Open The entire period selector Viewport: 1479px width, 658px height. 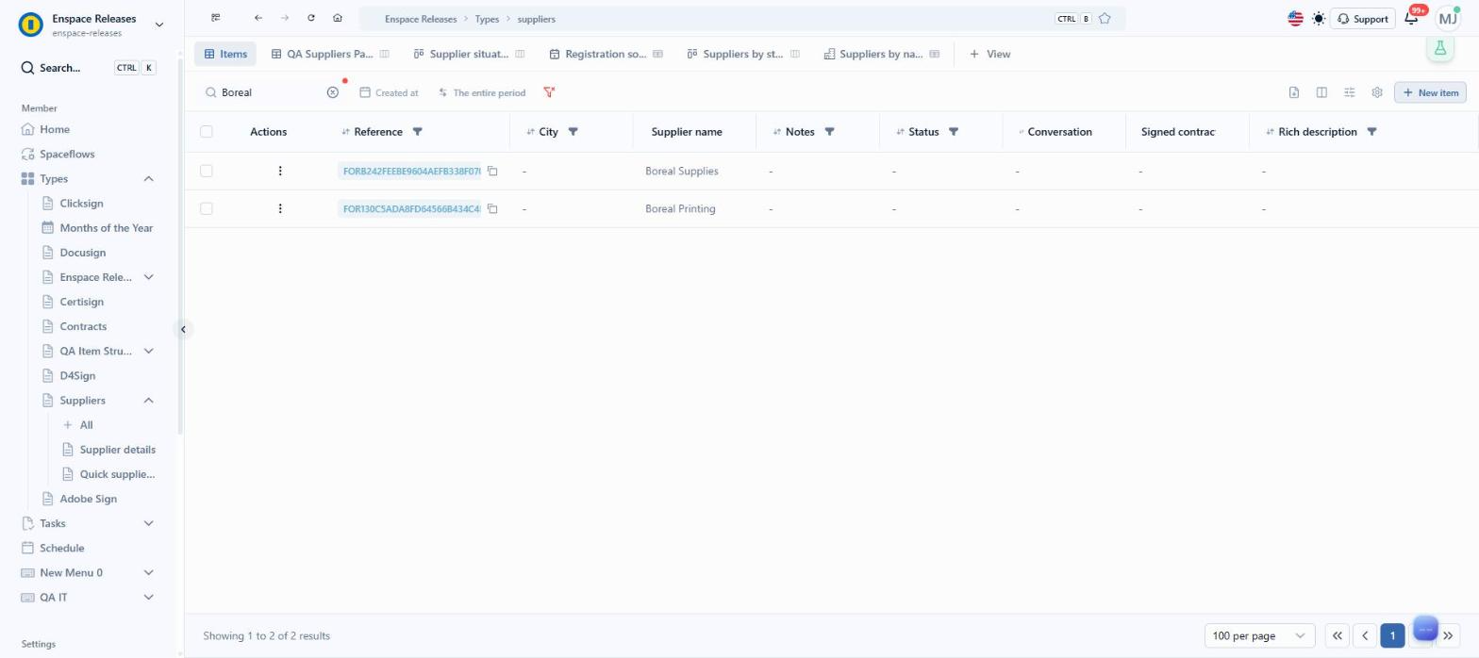click(x=481, y=92)
